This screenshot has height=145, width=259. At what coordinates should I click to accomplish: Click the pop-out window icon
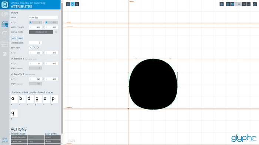click(255, 4)
